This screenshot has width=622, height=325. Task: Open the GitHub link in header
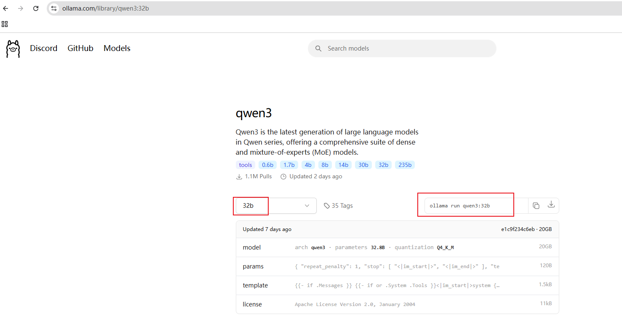80,48
